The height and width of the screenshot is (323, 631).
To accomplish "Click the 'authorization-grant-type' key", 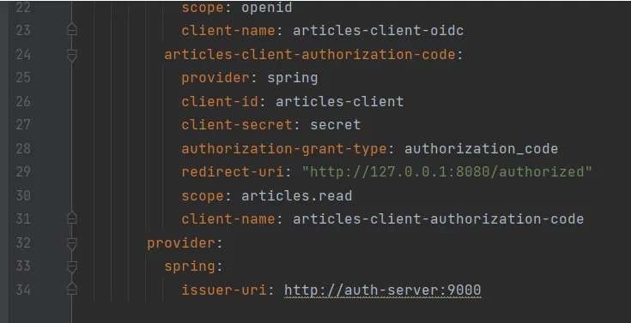I will (283, 148).
